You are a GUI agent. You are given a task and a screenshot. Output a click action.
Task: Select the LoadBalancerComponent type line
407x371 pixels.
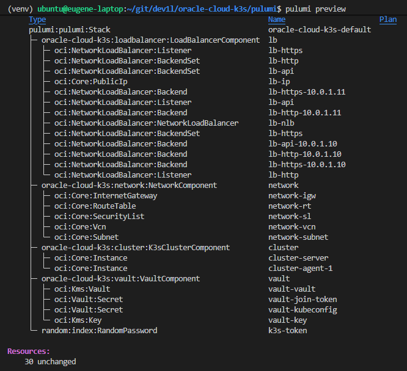pyautogui.click(x=150, y=40)
